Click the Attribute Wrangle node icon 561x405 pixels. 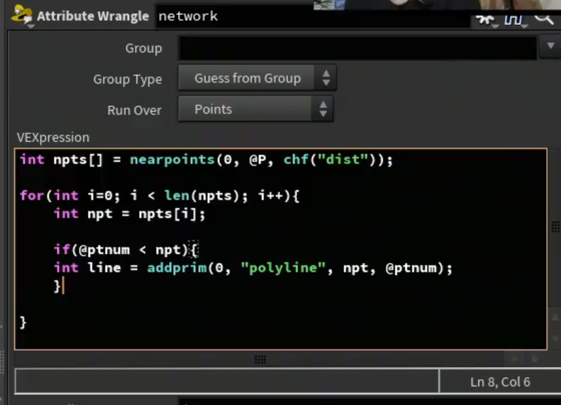(x=22, y=16)
